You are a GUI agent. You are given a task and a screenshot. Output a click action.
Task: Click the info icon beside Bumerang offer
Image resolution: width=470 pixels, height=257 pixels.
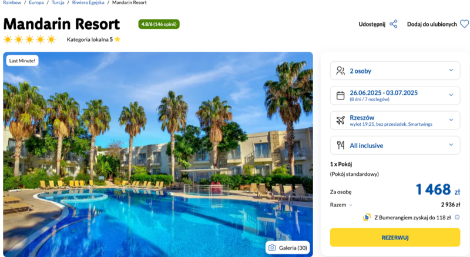(x=457, y=218)
